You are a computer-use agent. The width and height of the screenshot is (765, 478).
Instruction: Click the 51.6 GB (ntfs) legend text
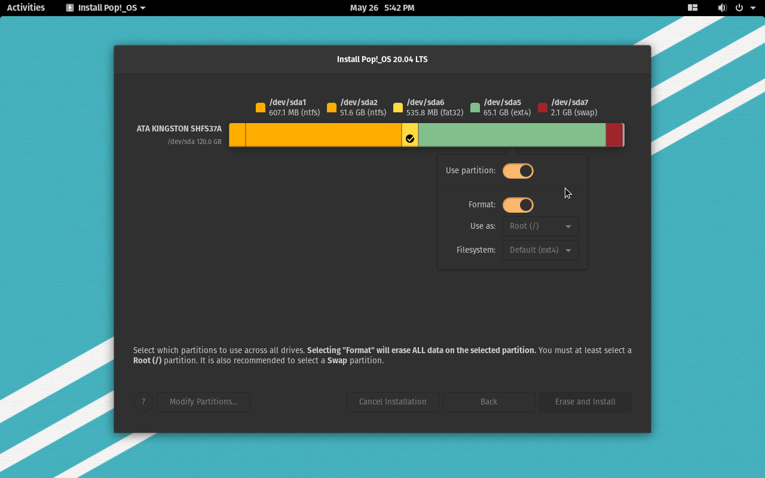[x=363, y=112]
